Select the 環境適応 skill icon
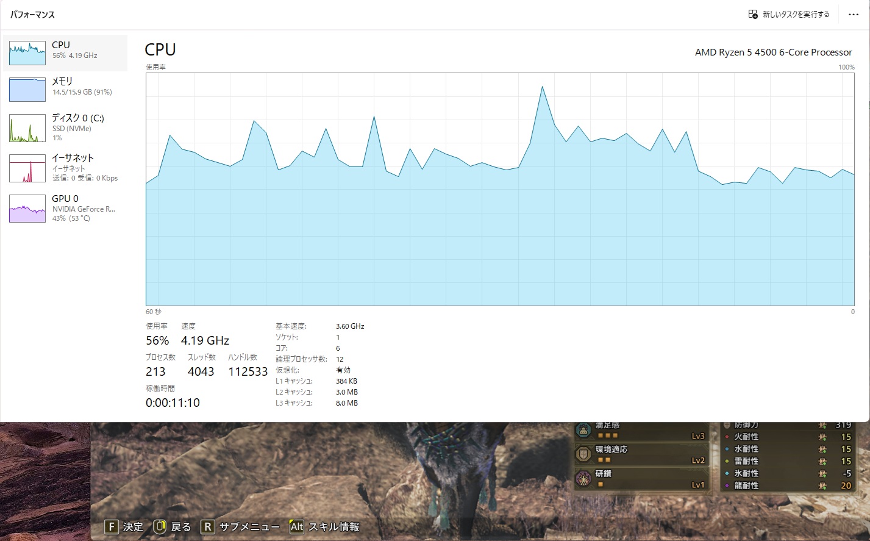870x541 pixels. coord(584,454)
